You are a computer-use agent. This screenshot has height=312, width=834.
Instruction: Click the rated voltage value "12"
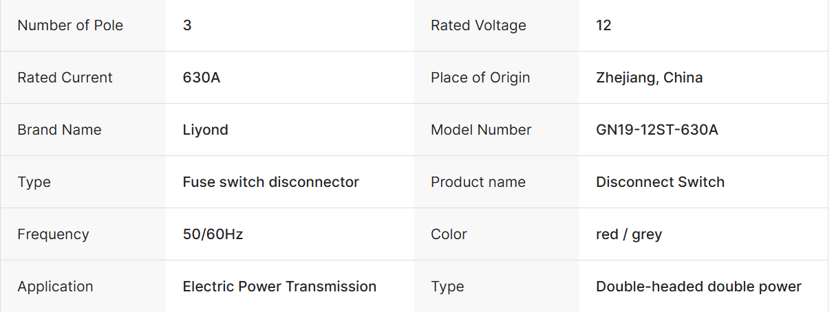[x=603, y=25]
